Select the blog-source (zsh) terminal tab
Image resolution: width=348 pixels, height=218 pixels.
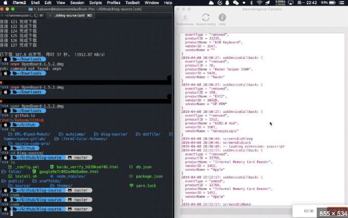coord(71,16)
